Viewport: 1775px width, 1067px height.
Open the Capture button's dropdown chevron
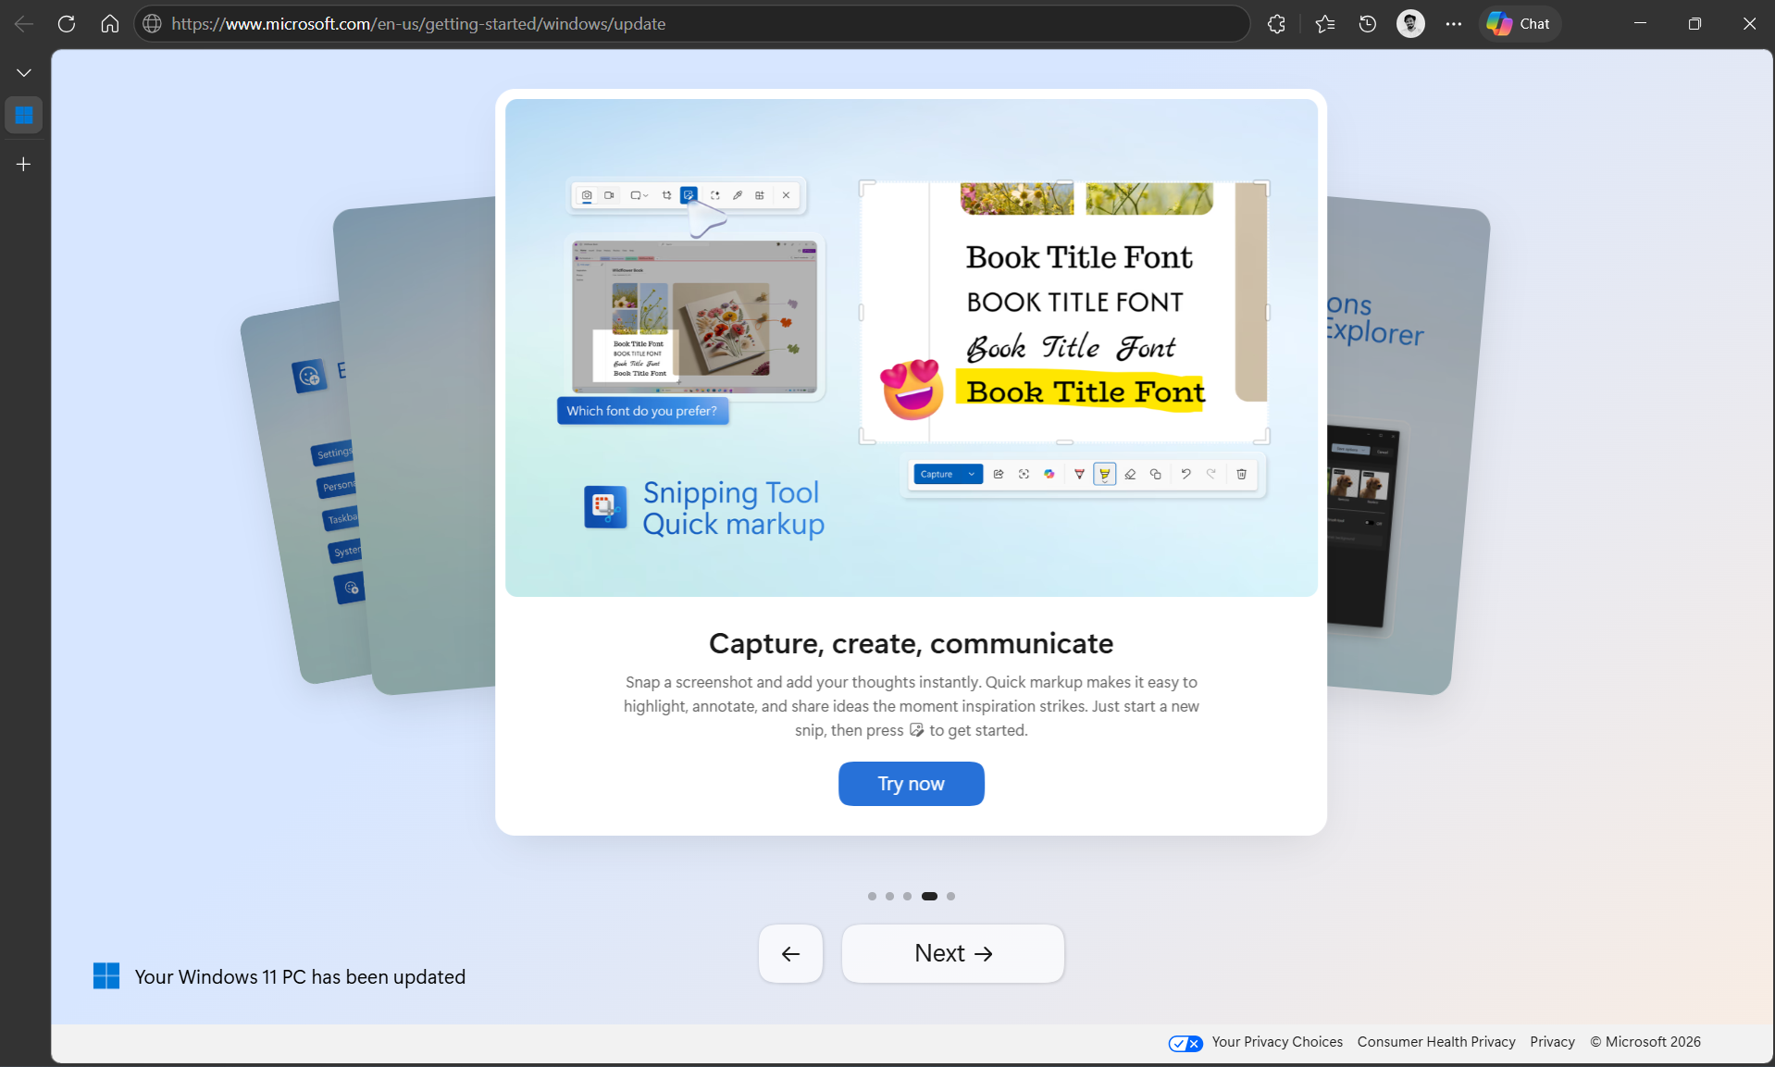[971, 474]
